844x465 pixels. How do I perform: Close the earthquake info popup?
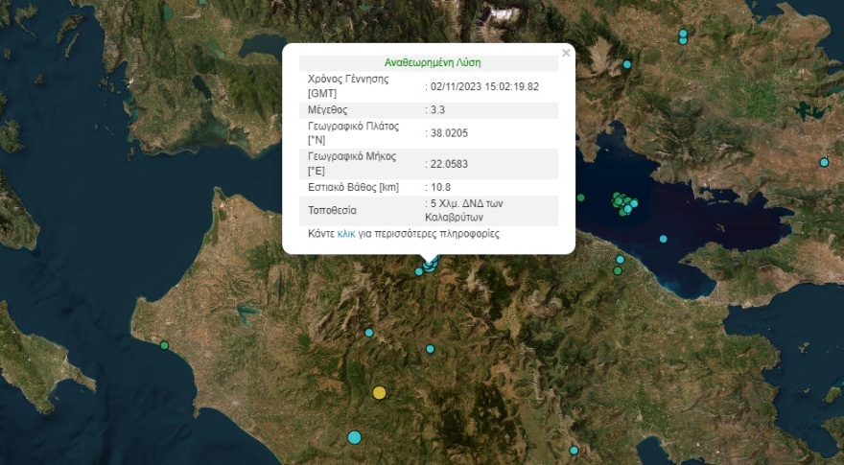coord(566,53)
